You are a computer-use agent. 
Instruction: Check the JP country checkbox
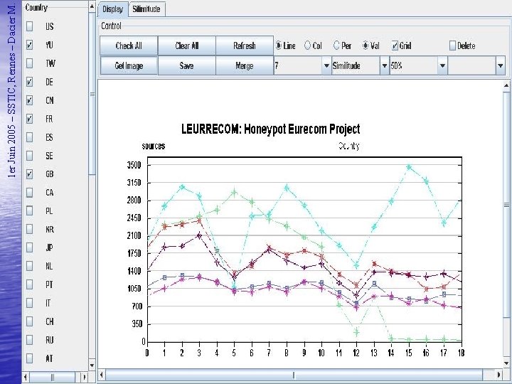(x=29, y=248)
